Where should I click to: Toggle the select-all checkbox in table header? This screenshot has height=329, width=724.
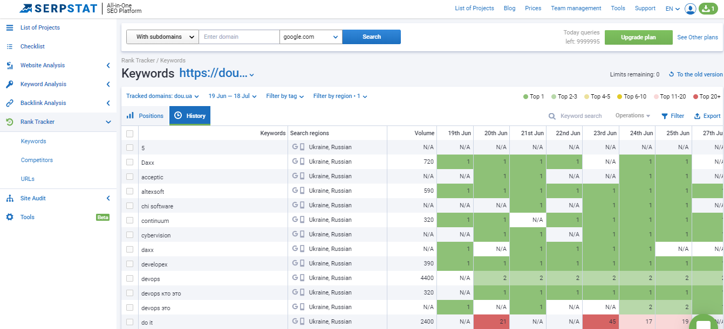tap(129, 134)
